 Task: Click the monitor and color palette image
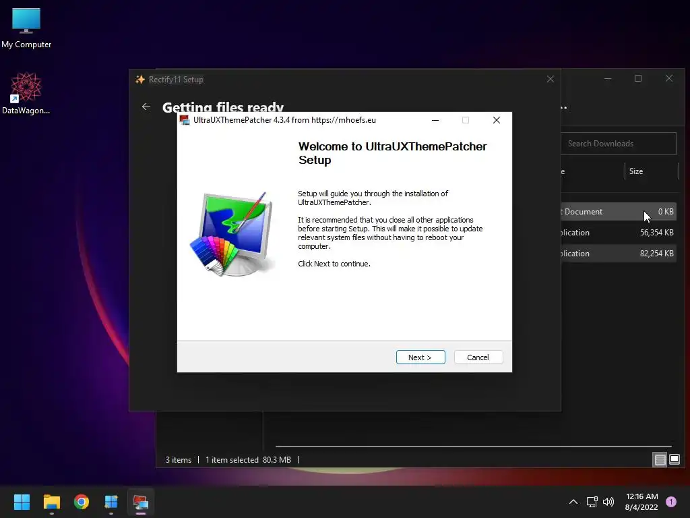click(x=232, y=234)
